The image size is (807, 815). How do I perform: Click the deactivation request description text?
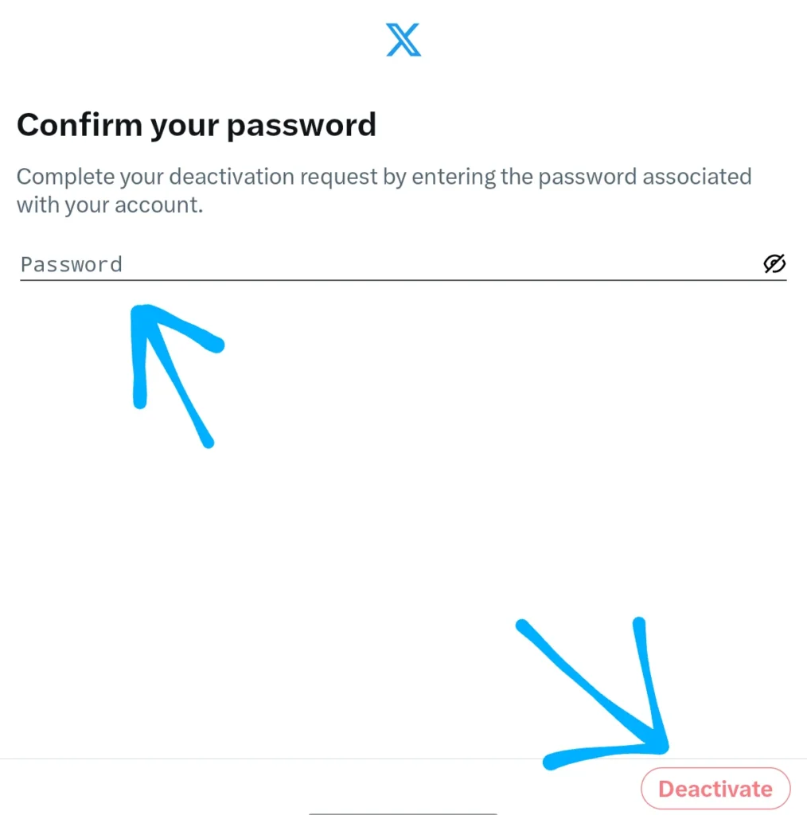click(x=384, y=189)
